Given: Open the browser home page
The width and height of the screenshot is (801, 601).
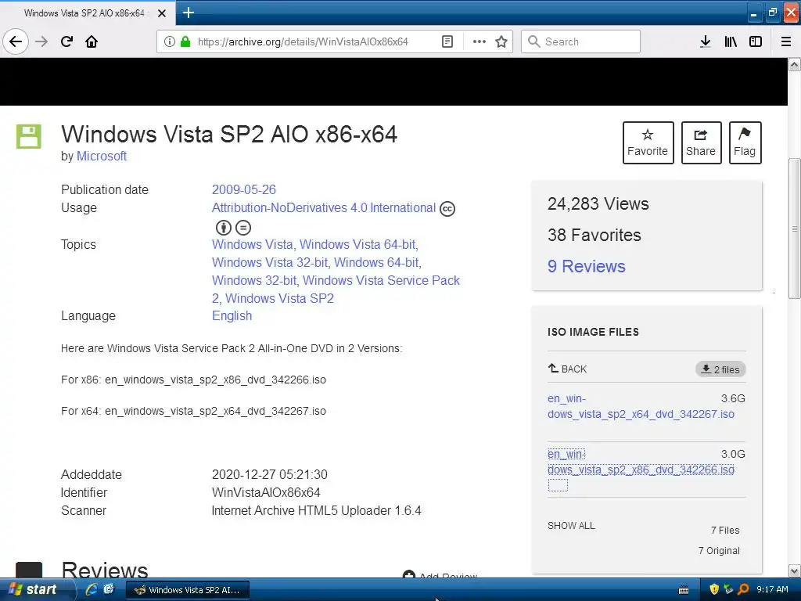Looking at the screenshot, I should pos(92,41).
